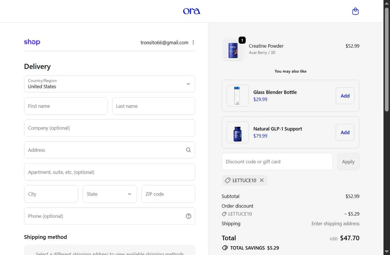Open the Country/Region dropdown

[110, 84]
